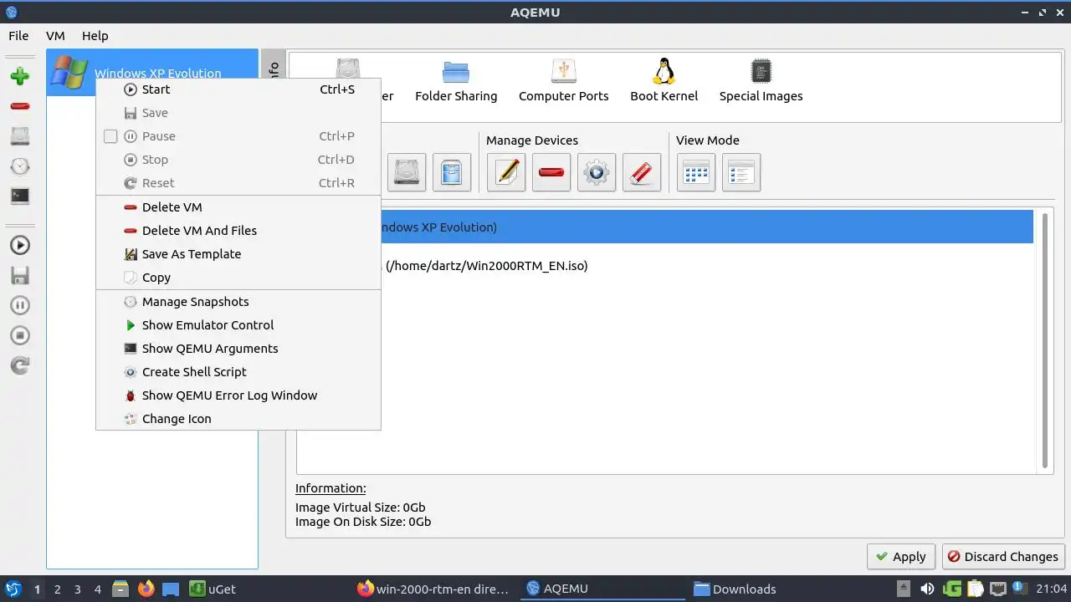Click the red eraser device icon
Image resolution: width=1071 pixels, height=602 pixels.
642,172
